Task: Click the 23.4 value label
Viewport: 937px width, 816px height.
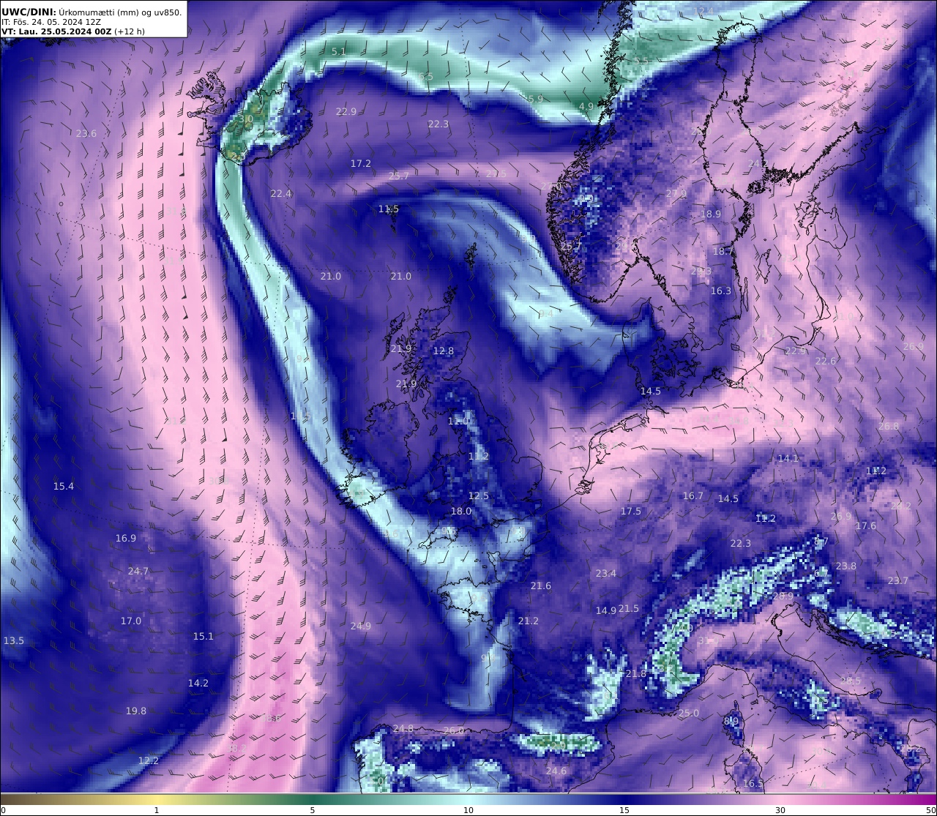Action: tap(606, 573)
